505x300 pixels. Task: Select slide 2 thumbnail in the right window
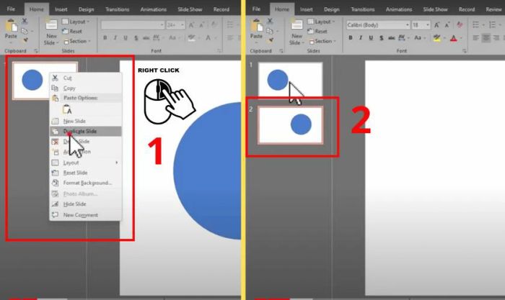coord(291,125)
